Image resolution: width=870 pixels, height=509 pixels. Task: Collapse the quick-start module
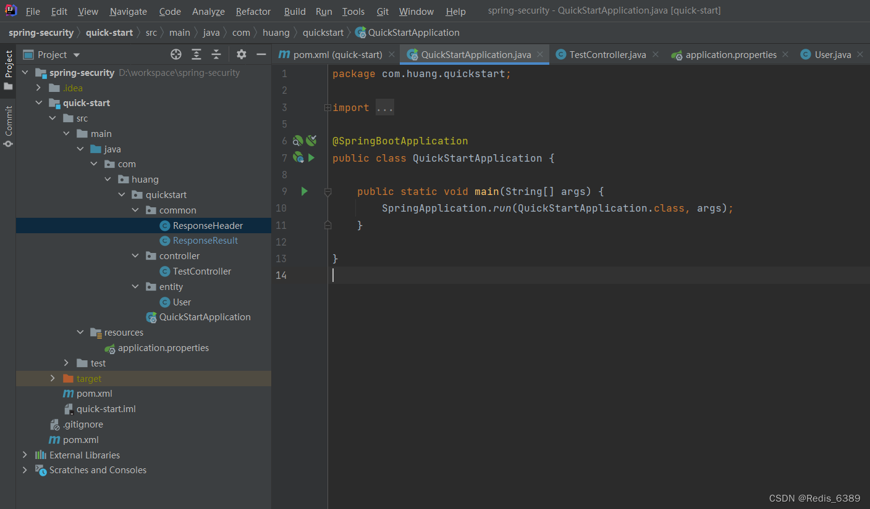(39, 103)
